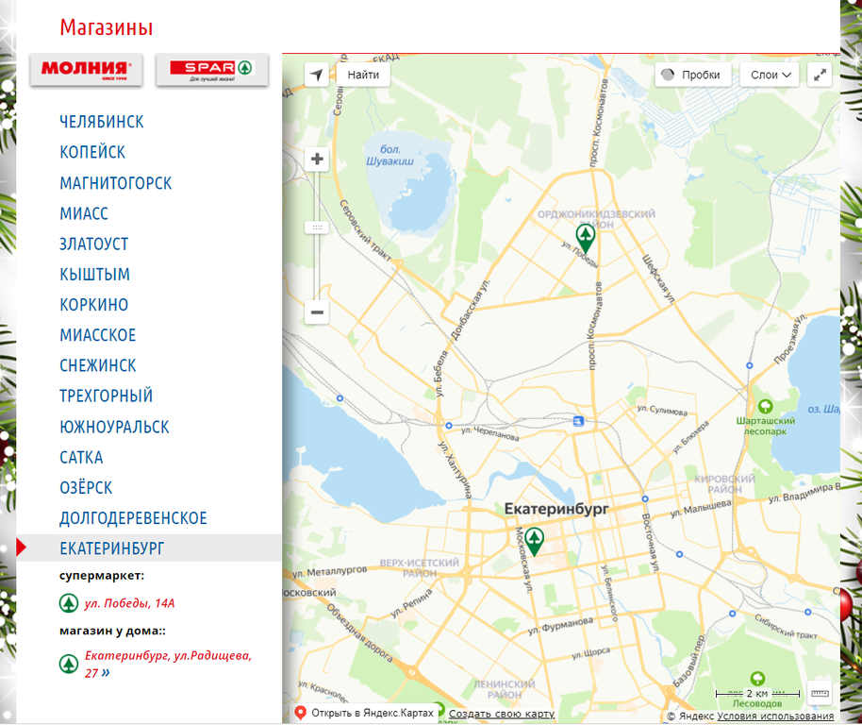Select Магнитогорск from the city list
The height and width of the screenshot is (725, 862).
tap(116, 183)
